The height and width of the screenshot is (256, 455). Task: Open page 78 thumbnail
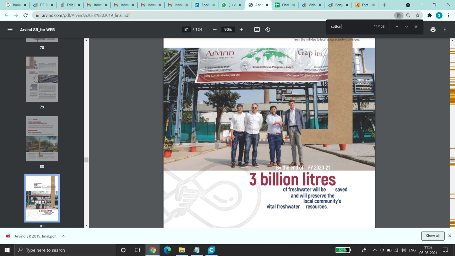[x=42, y=40]
